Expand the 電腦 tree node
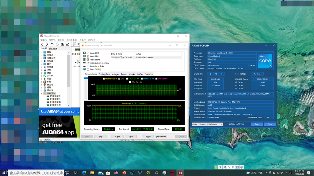 (x=42, y=52)
